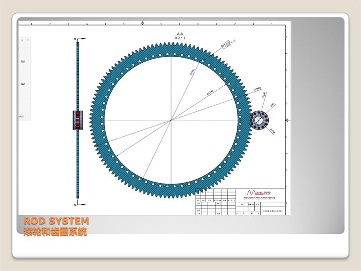Select the bottom section arrow marked A

pyautogui.click(x=80, y=204)
